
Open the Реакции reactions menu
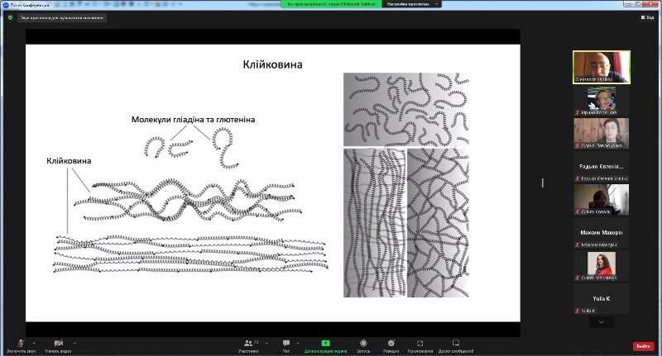pyautogui.click(x=391, y=346)
